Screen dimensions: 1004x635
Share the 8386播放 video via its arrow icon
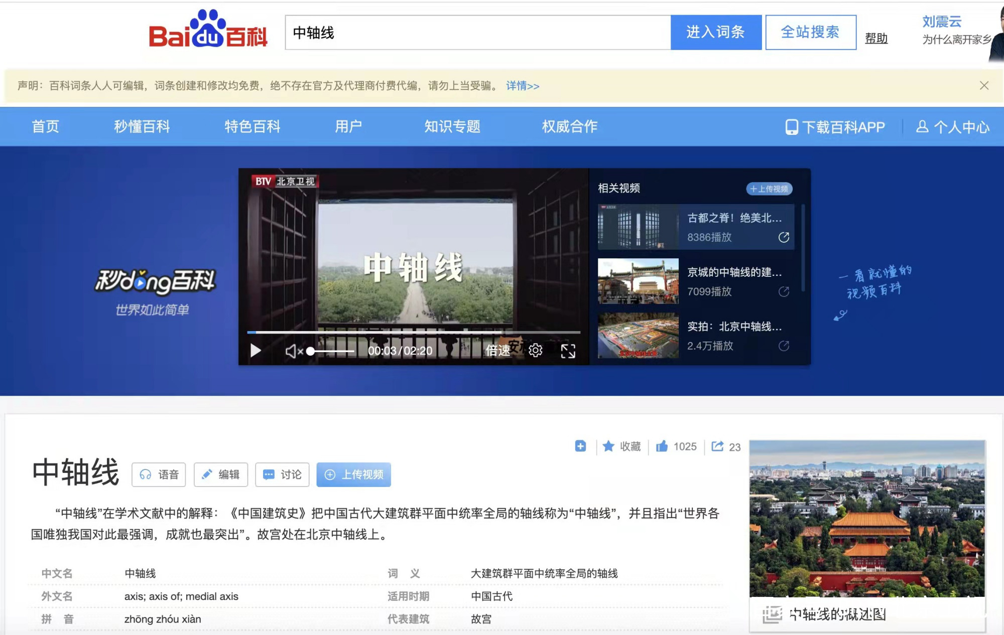pos(784,237)
